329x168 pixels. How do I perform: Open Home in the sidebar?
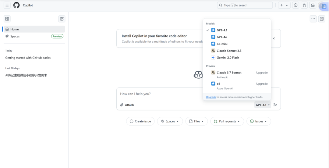pyautogui.click(x=34, y=29)
